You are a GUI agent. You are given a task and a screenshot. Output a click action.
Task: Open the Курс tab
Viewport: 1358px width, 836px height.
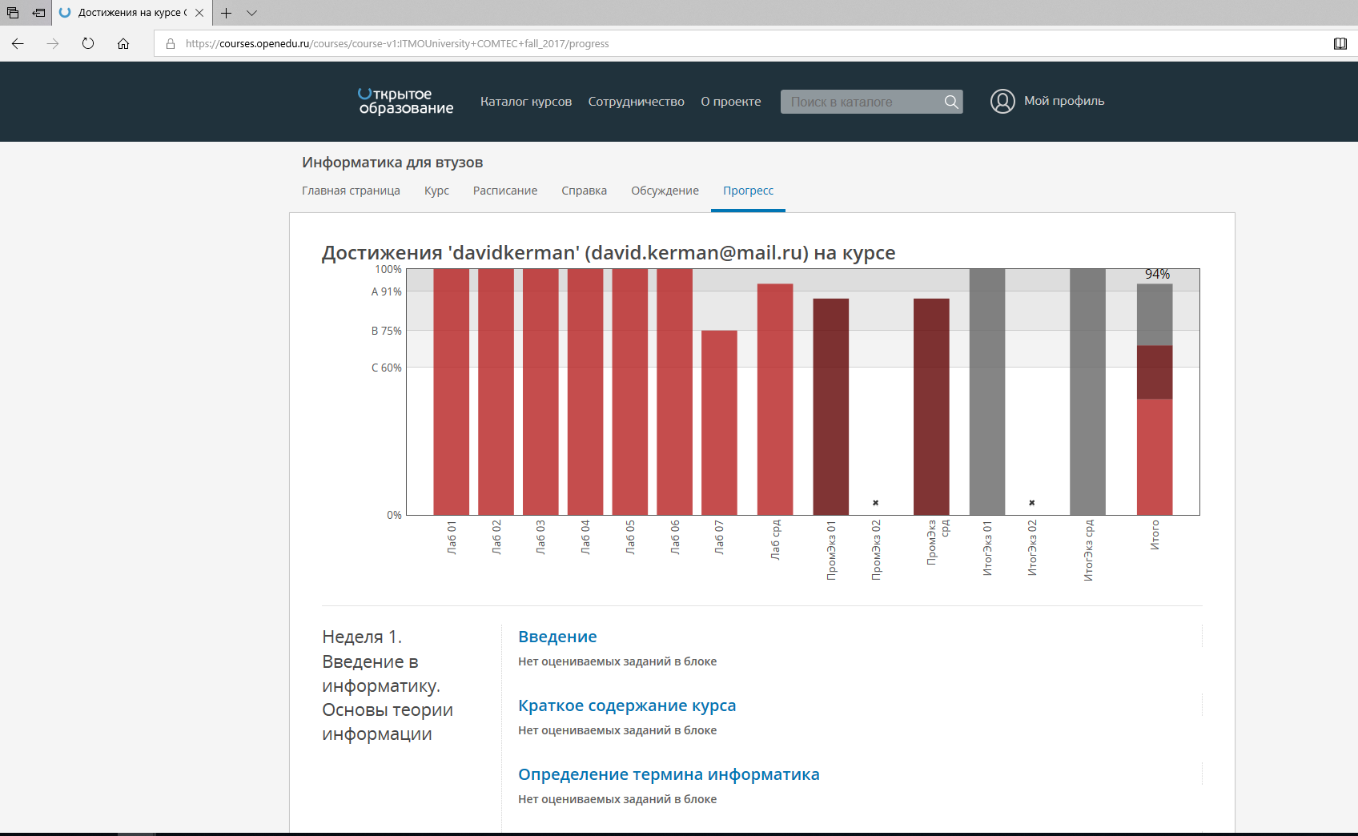click(436, 191)
